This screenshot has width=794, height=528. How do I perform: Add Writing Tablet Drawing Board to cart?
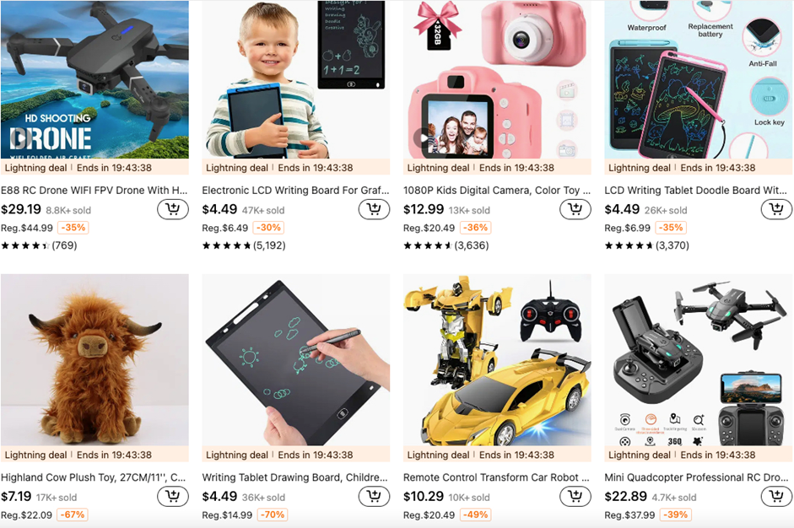(x=374, y=496)
